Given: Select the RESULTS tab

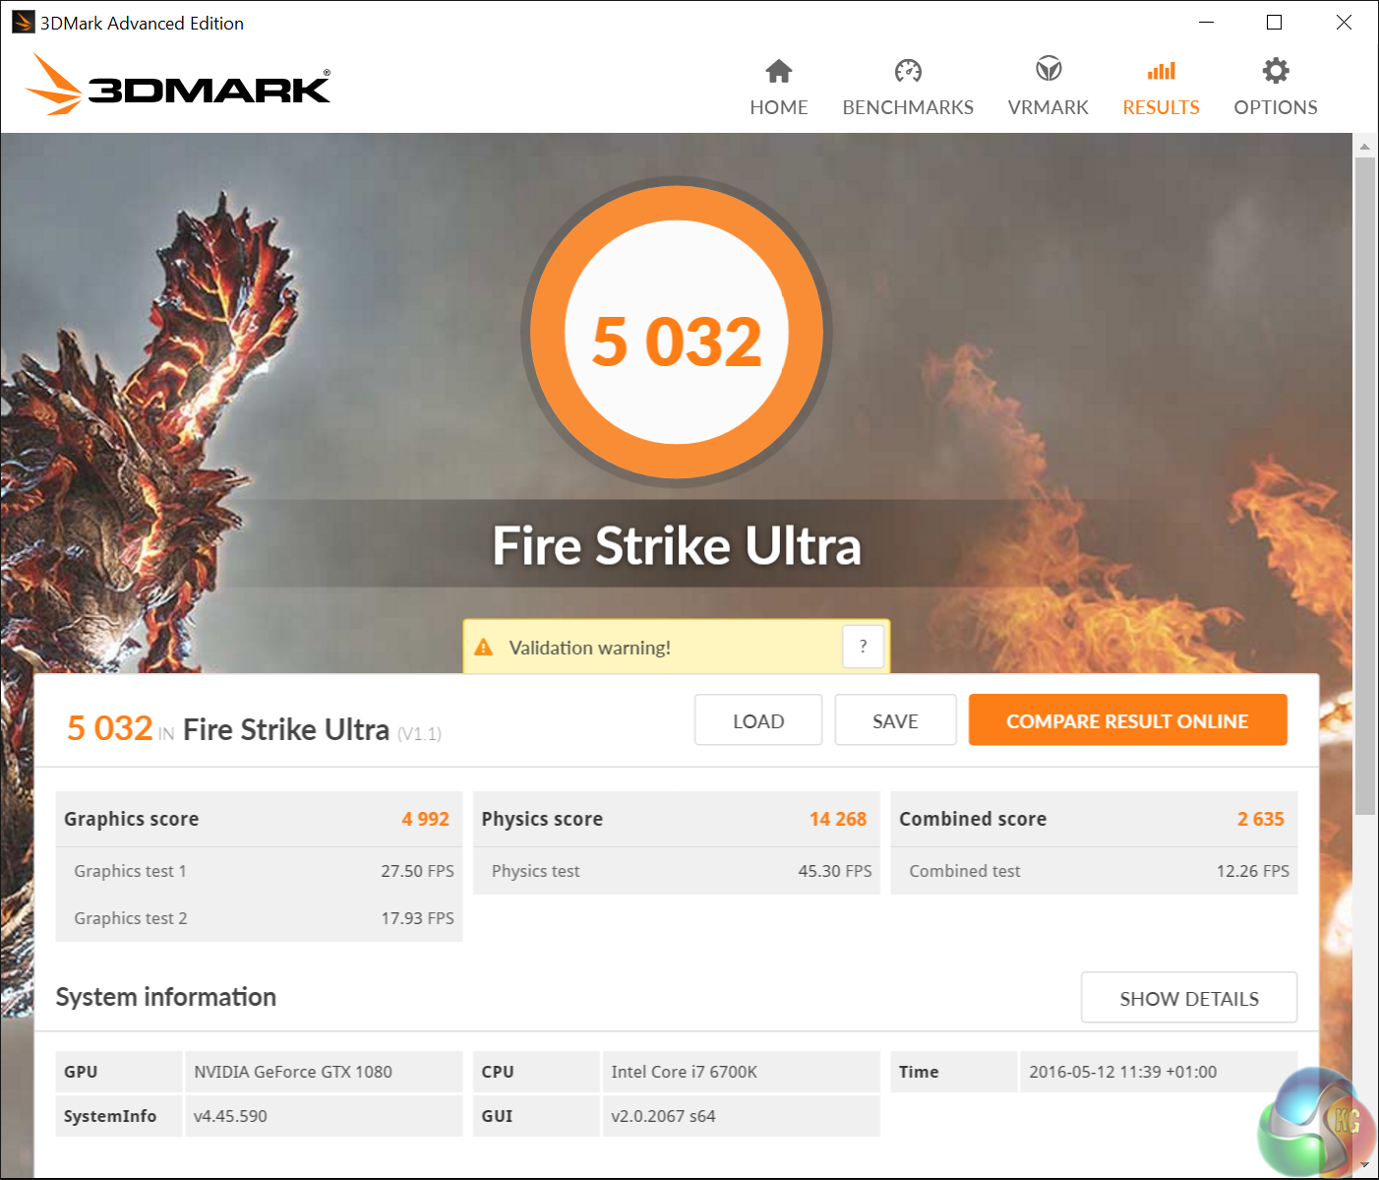Looking at the screenshot, I should [x=1162, y=87].
